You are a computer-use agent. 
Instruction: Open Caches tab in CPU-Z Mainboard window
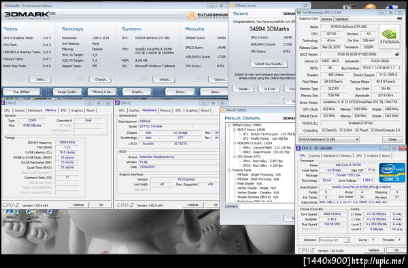tap(134, 111)
